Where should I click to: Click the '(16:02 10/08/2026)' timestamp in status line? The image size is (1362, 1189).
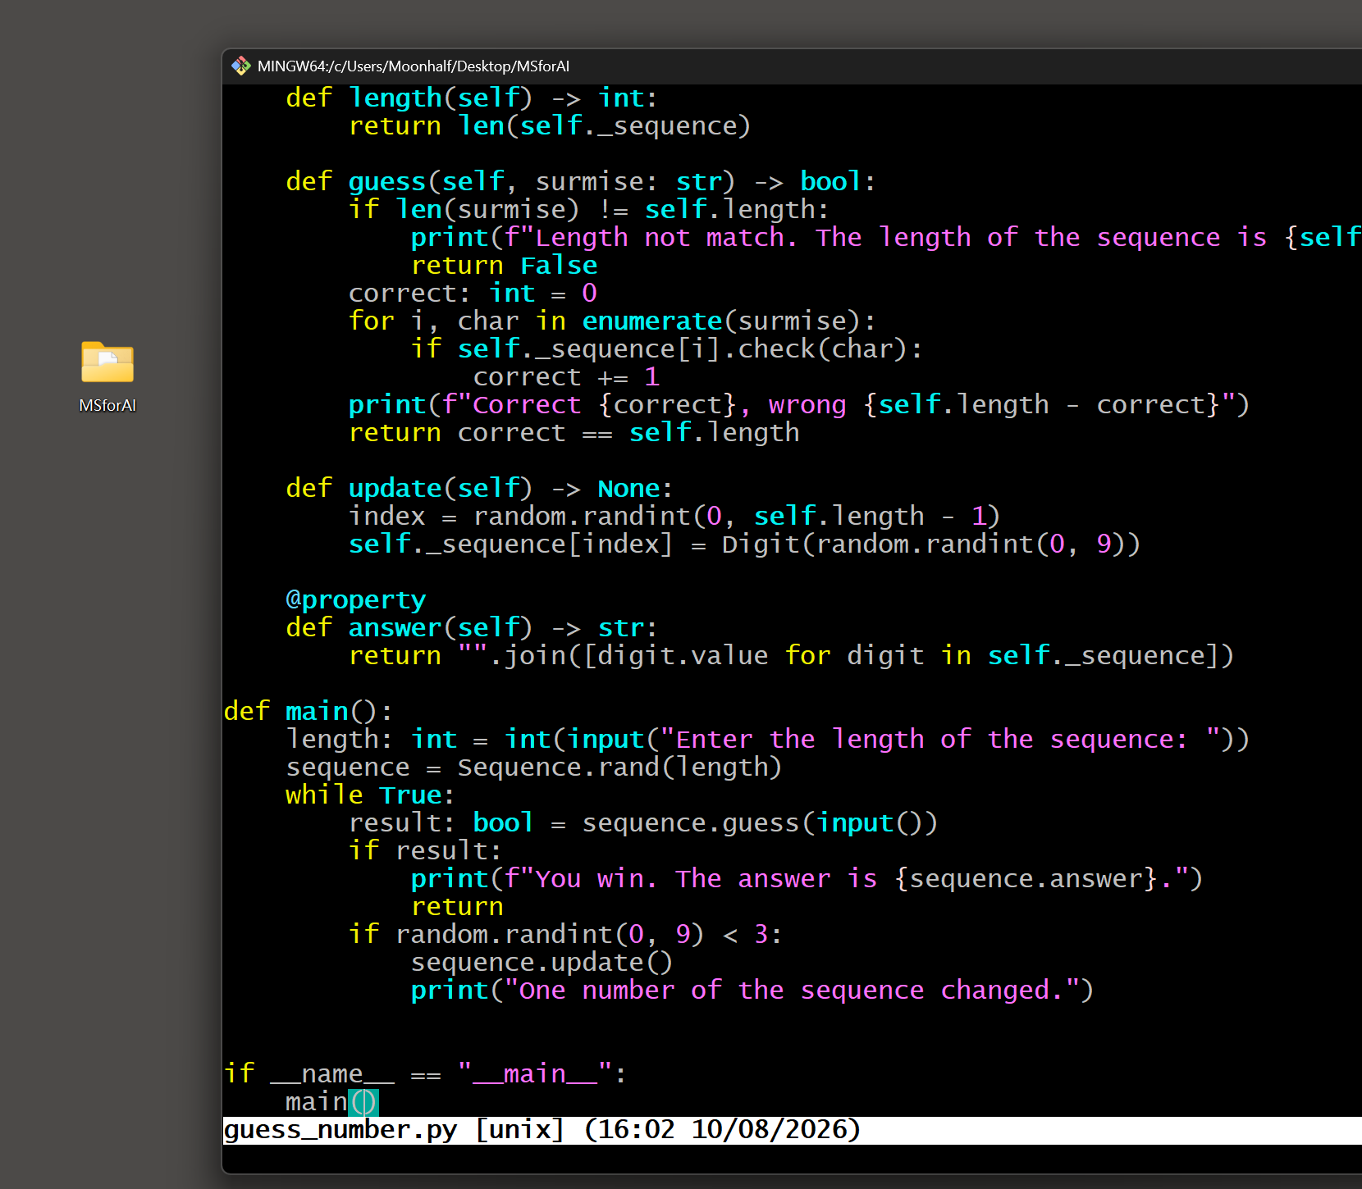pos(722,1129)
